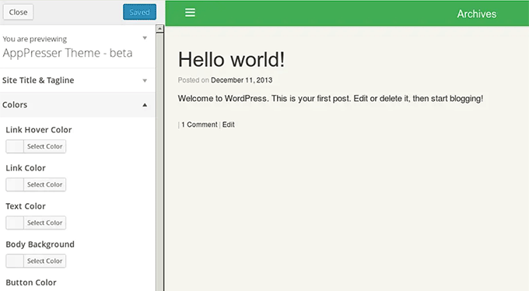Image resolution: width=529 pixels, height=291 pixels.
Task: Click the Welcome to WordPress post text
Action: [x=331, y=99]
